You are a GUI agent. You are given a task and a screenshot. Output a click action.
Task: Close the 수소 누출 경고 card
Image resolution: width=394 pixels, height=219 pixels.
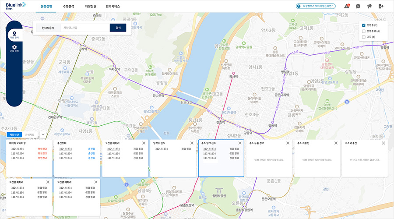coord(288,143)
